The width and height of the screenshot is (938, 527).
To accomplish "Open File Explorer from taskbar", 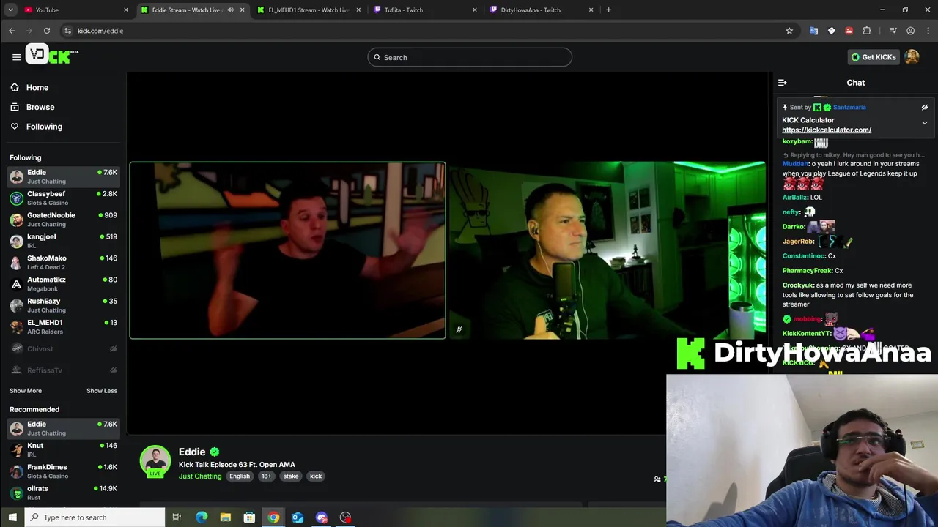I will (226, 517).
